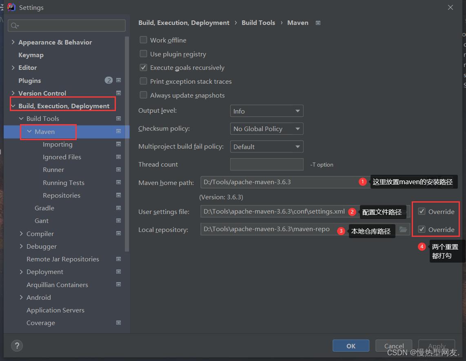Focus the settings search field
This screenshot has width=466, height=361.
click(67, 26)
